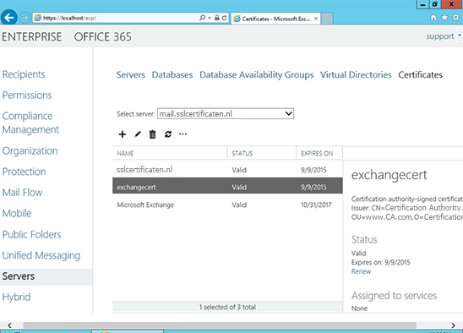The width and height of the screenshot is (463, 333).
Task: Open the Virtual Directories tab
Action: 356,74
